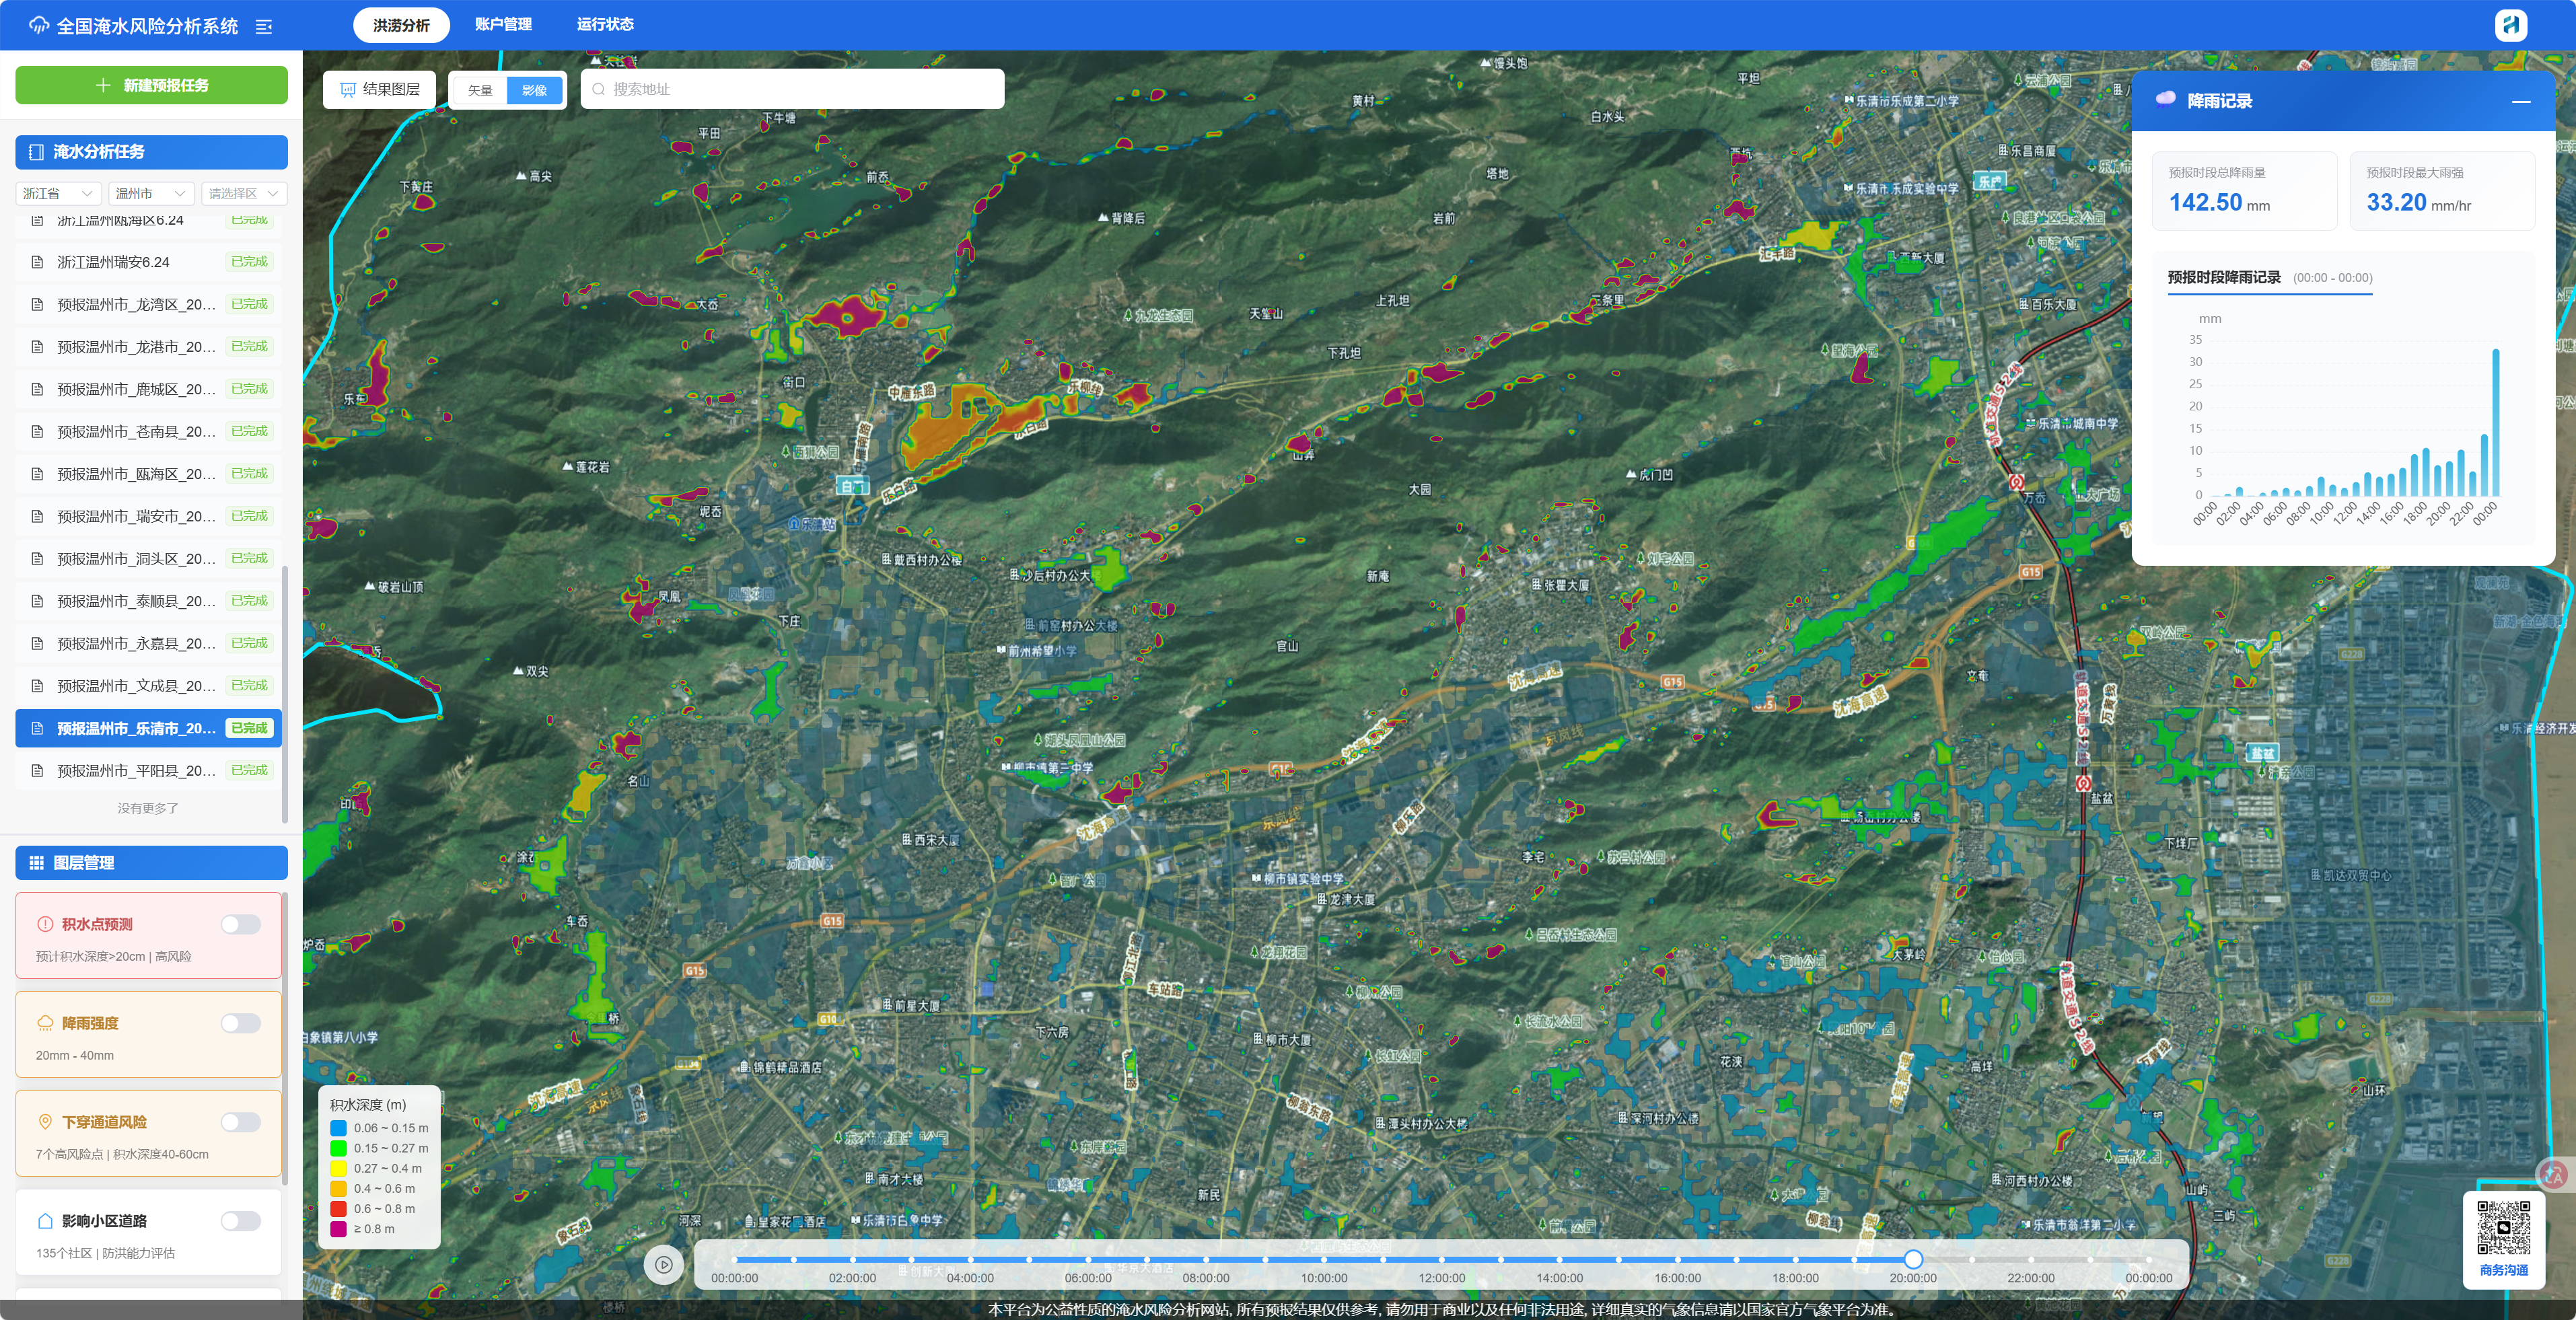Click the document icon of 预报温州市_瓯海区 task
Viewport: 2576px width, 1320px height.
pyautogui.click(x=38, y=474)
